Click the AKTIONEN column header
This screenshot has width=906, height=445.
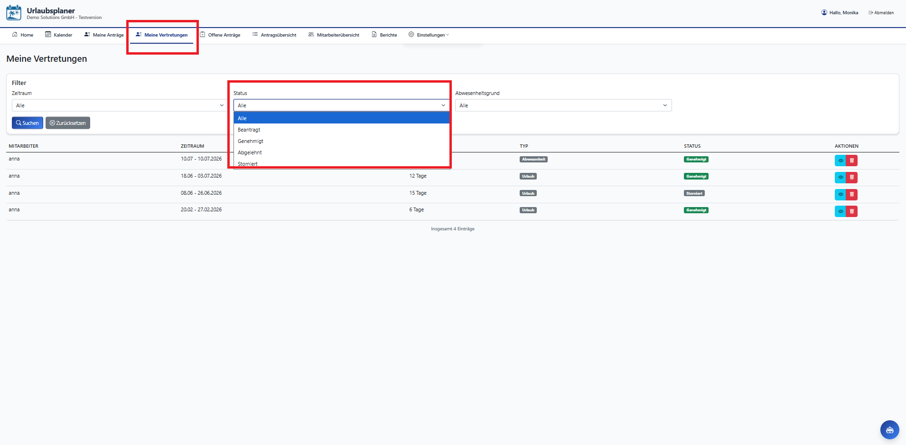[x=847, y=146]
